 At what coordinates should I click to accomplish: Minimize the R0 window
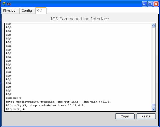click(x=144, y=4)
